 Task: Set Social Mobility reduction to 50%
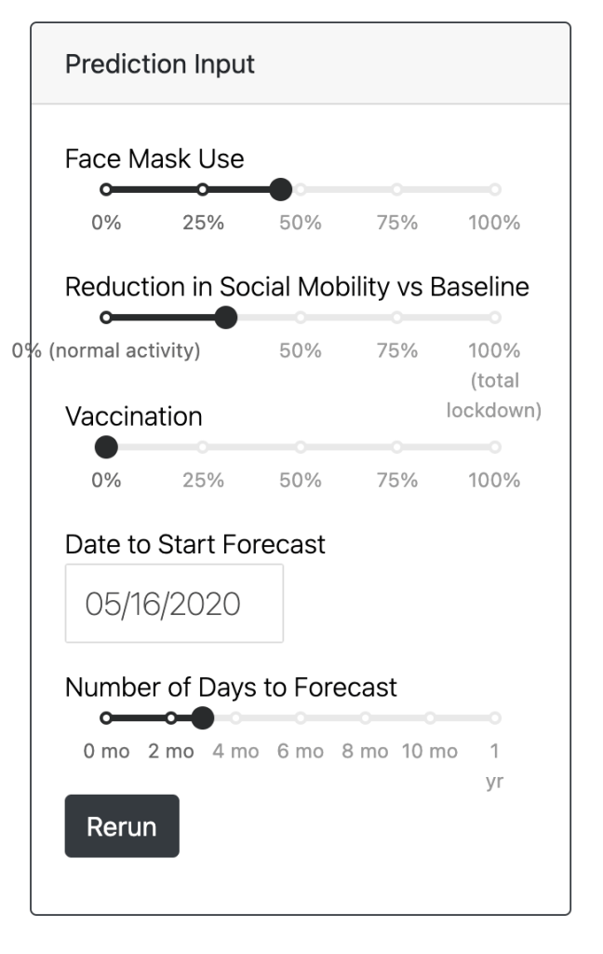click(301, 318)
